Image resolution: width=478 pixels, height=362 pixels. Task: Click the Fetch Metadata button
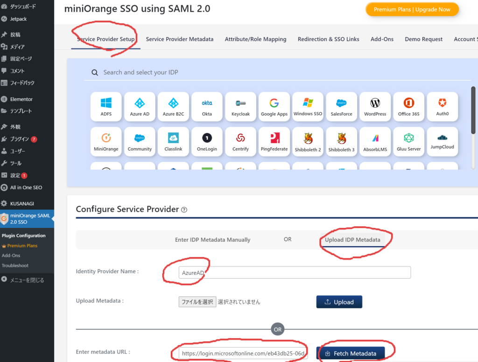351,354
